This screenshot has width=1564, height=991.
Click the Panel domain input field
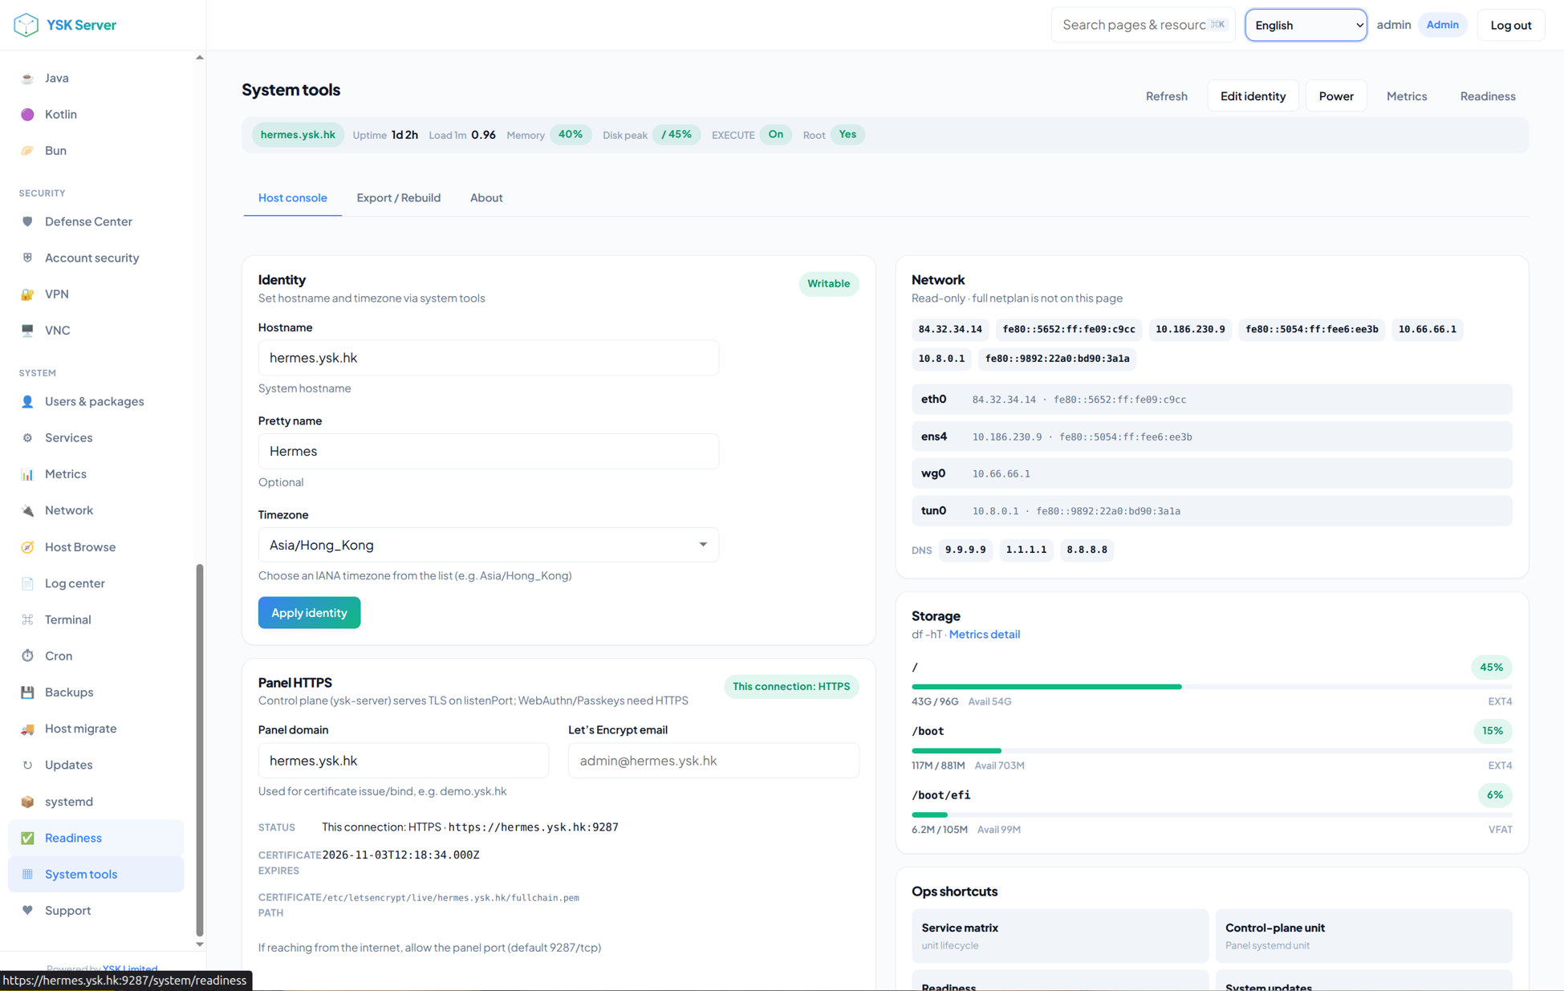pos(403,761)
